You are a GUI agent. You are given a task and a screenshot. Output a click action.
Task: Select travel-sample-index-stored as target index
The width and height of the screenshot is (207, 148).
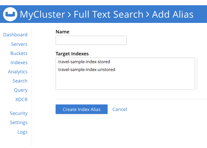click(84, 62)
